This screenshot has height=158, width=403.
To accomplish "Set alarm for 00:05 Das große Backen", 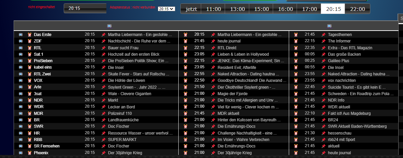I will 296,54.
